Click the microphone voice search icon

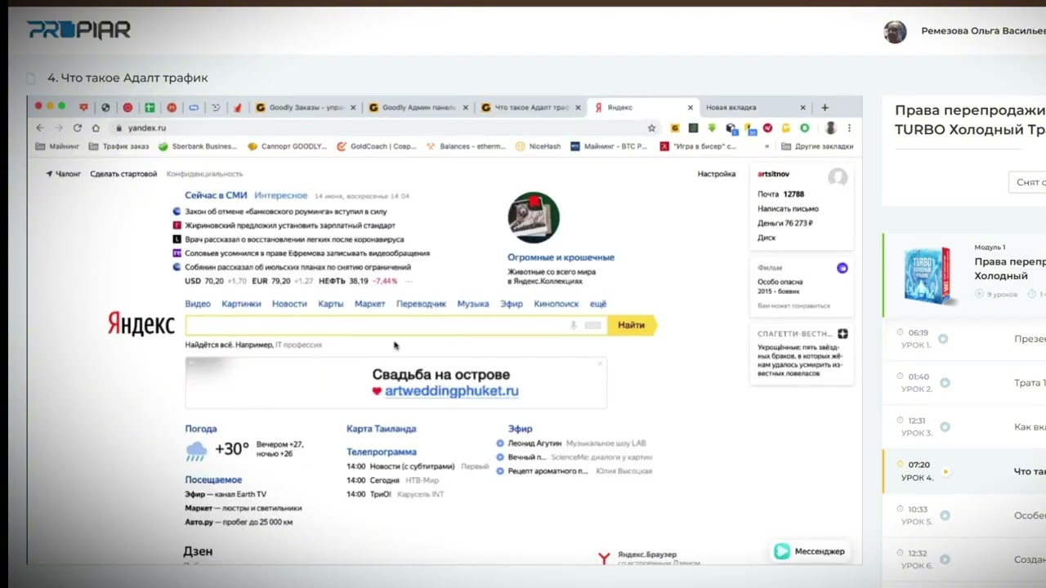[x=573, y=325]
